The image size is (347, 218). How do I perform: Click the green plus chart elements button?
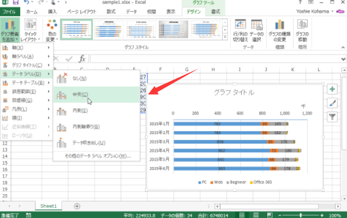click(332, 89)
